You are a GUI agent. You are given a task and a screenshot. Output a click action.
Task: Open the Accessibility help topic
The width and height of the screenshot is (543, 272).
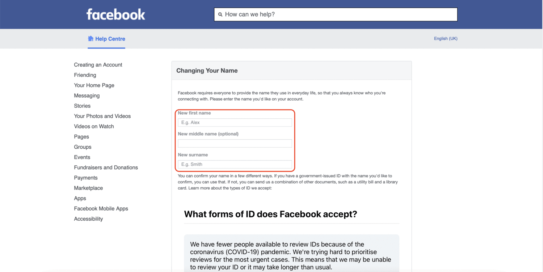click(x=88, y=219)
